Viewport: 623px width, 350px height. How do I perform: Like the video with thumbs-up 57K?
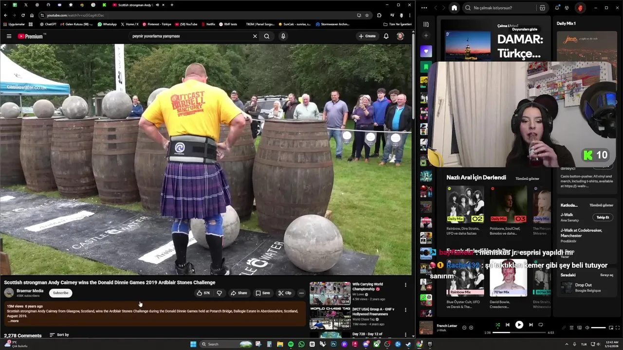203,293
